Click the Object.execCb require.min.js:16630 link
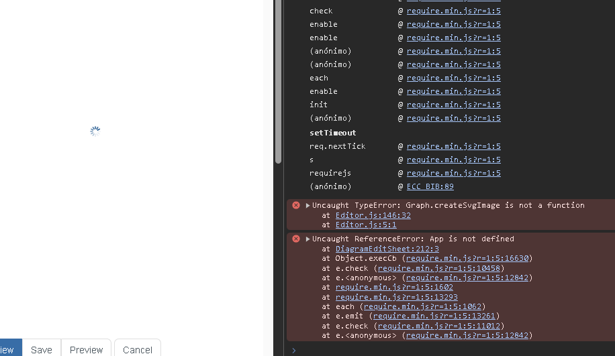The width and height of the screenshot is (615, 356). (467, 258)
